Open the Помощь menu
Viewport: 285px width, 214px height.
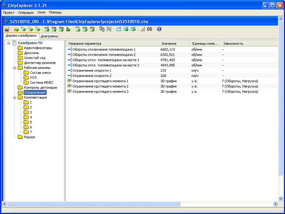pyautogui.click(x=55, y=12)
